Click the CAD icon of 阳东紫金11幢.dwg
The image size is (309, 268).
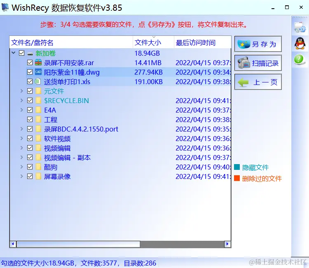coord(38,72)
